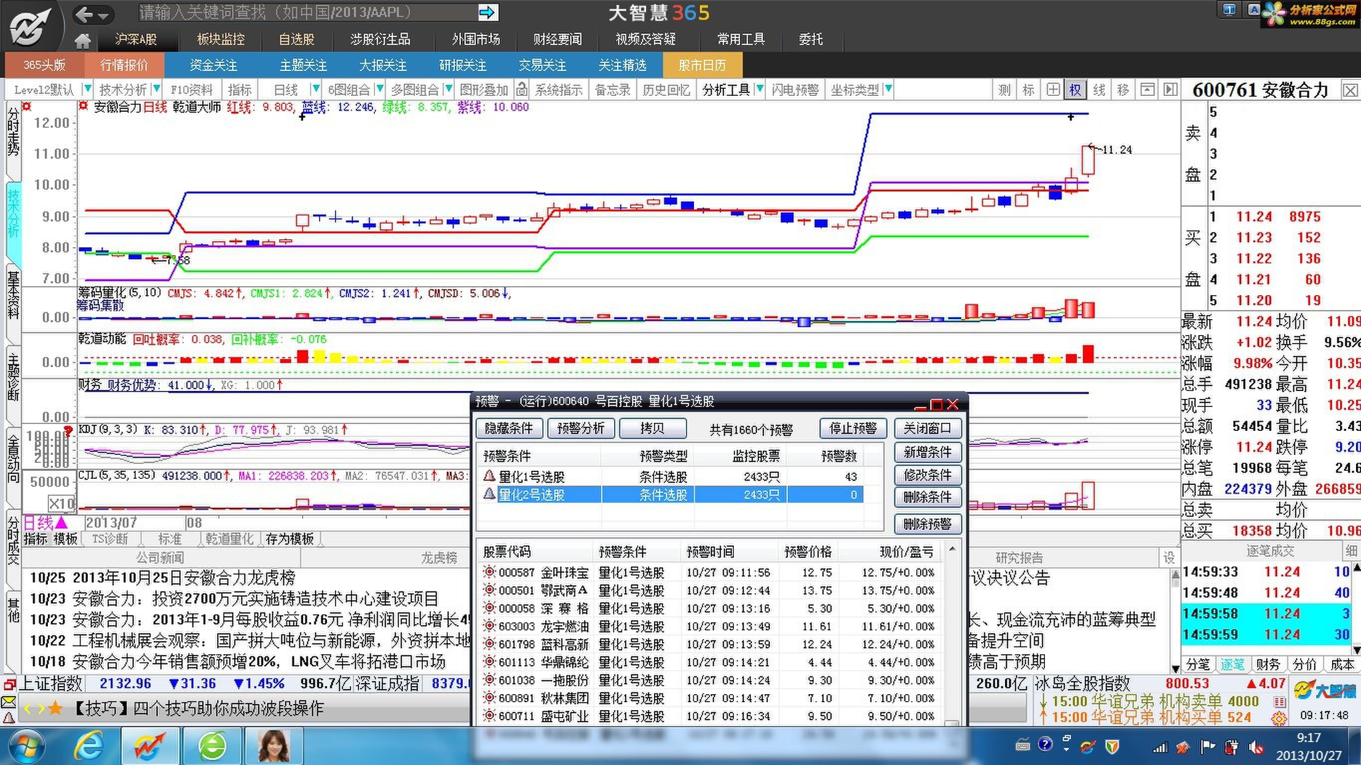
Task: Click the red list icon in status bar
Action: click(1279, 702)
